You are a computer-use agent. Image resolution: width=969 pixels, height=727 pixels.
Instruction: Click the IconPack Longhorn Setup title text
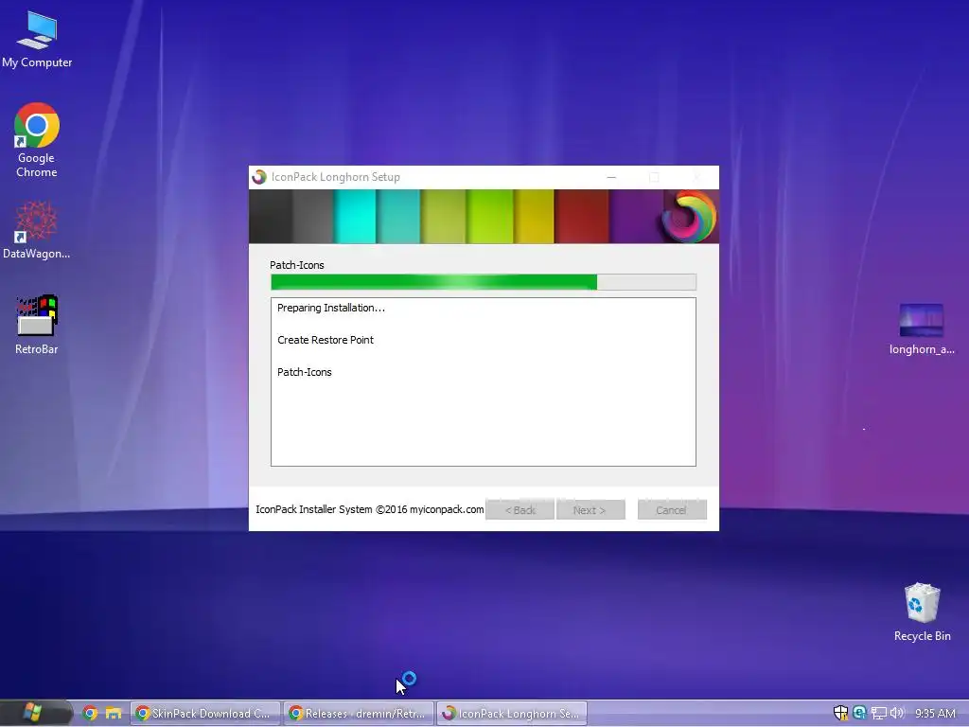click(x=336, y=177)
